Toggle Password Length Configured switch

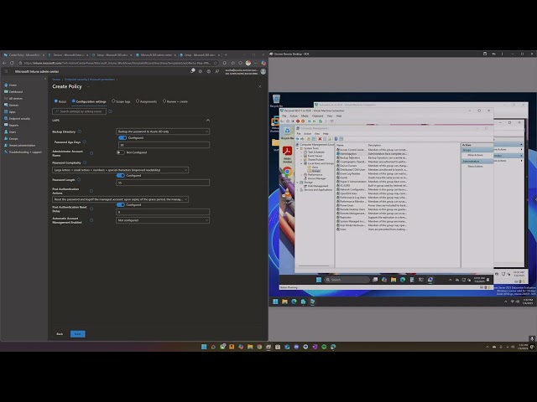(x=121, y=175)
